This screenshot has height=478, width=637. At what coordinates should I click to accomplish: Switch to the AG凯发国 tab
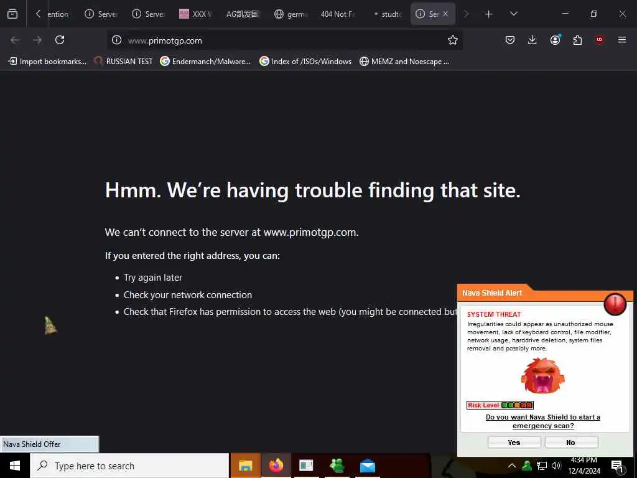point(243,14)
